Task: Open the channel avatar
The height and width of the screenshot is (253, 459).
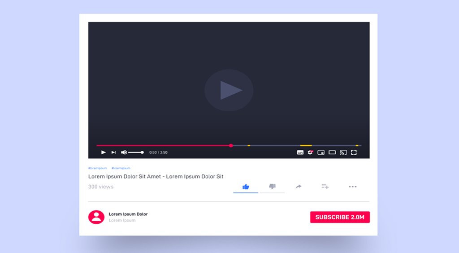Action: click(96, 217)
